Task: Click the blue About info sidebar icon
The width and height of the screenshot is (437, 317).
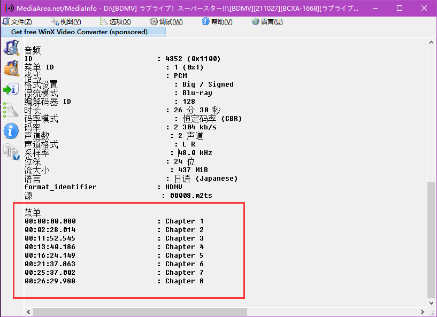Action: click(11, 131)
